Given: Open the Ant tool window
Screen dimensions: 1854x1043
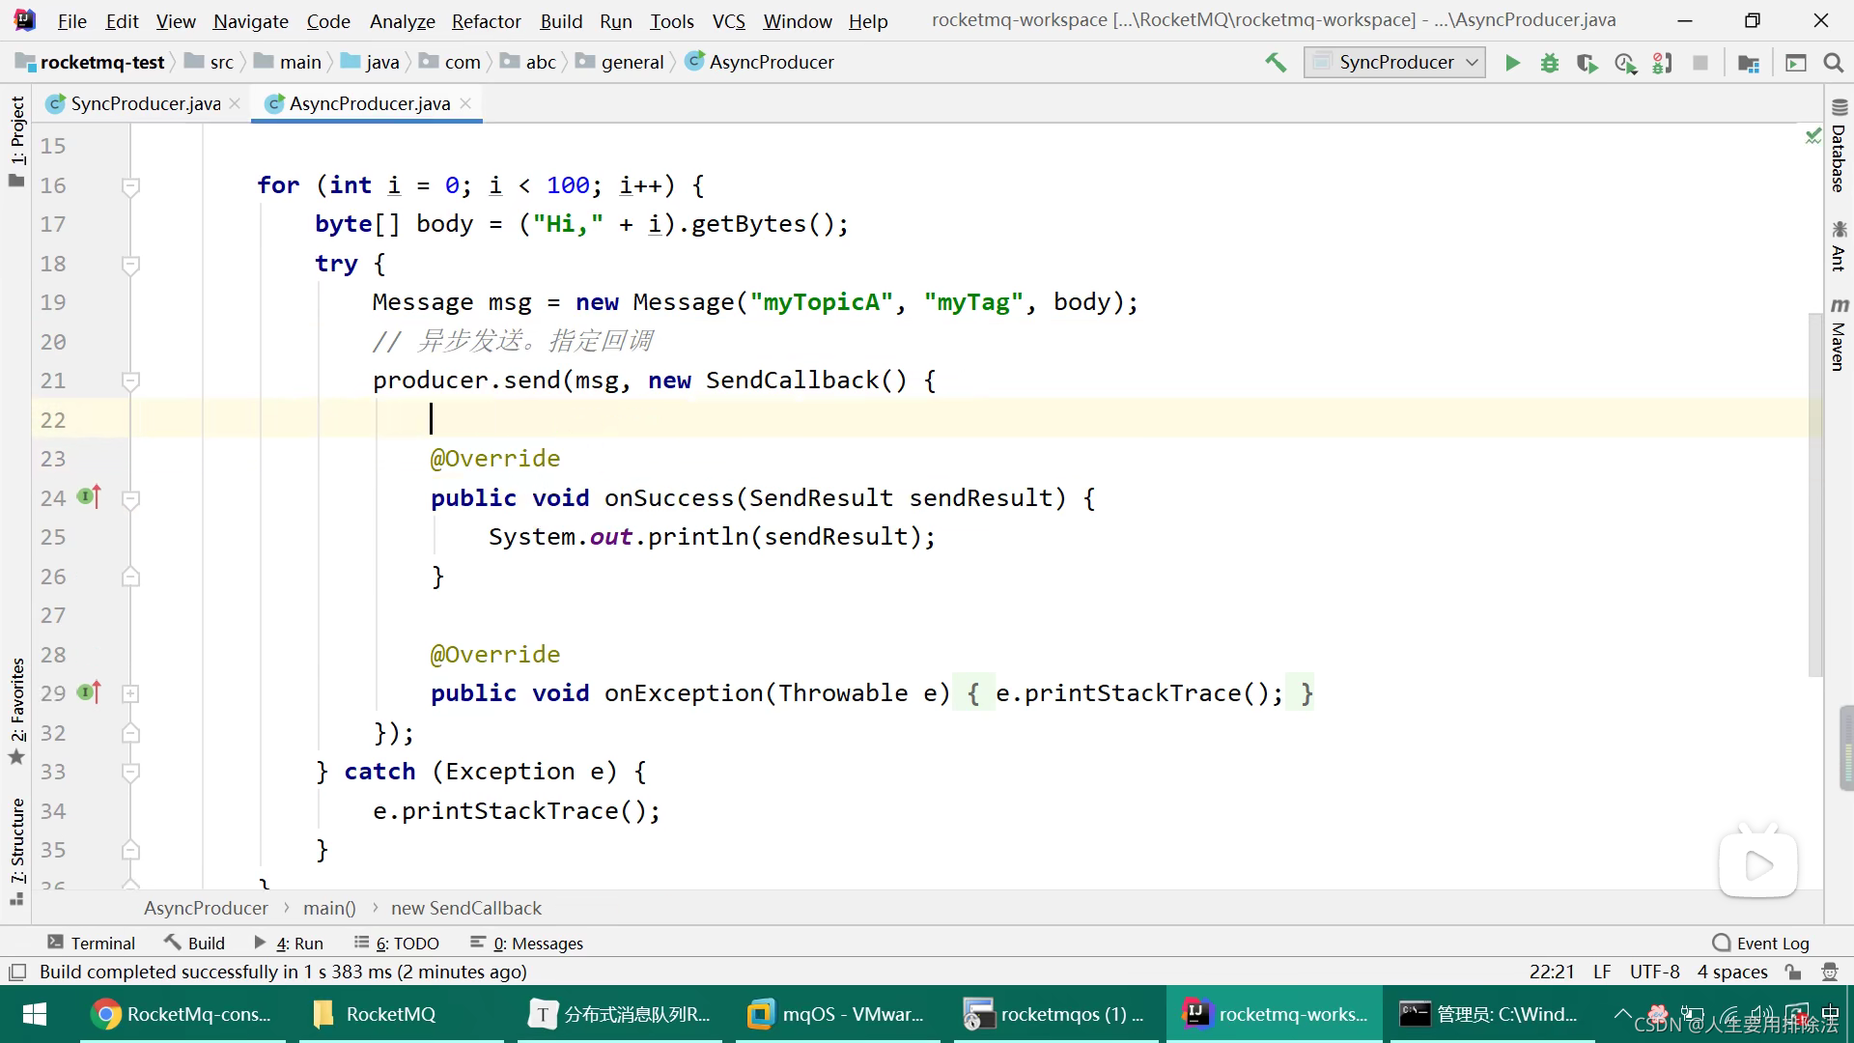Looking at the screenshot, I should [x=1839, y=245].
